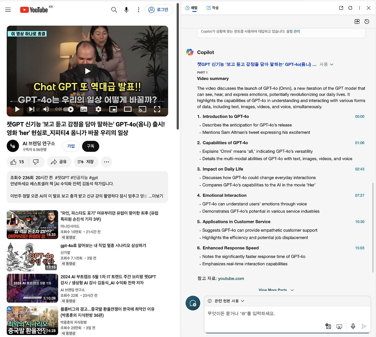The image size is (376, 337).
Task: Jump to timestamp 02:43 Impact on Daily Life
Action: coord(360,169)
